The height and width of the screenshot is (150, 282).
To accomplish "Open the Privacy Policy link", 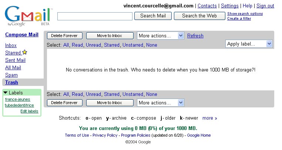I will tap(105, 135).
